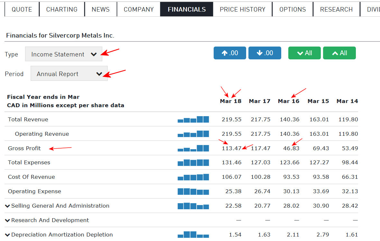380x241 pixels.
Task: Collapse all rows with green All button
Action: (339, 53)
